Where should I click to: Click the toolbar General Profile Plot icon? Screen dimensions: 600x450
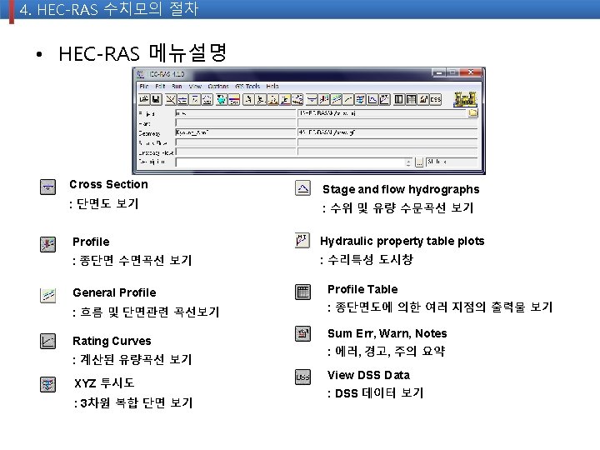(x=337, y=100)
